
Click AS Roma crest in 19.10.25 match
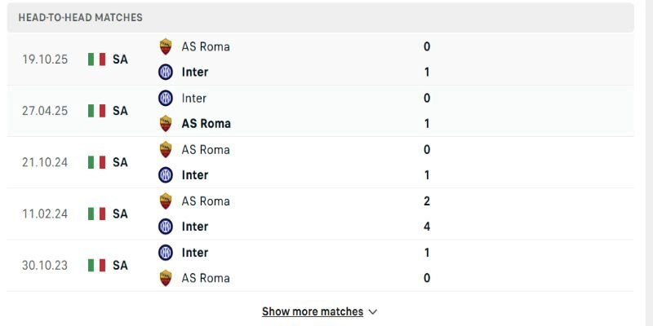coord(166,46)
